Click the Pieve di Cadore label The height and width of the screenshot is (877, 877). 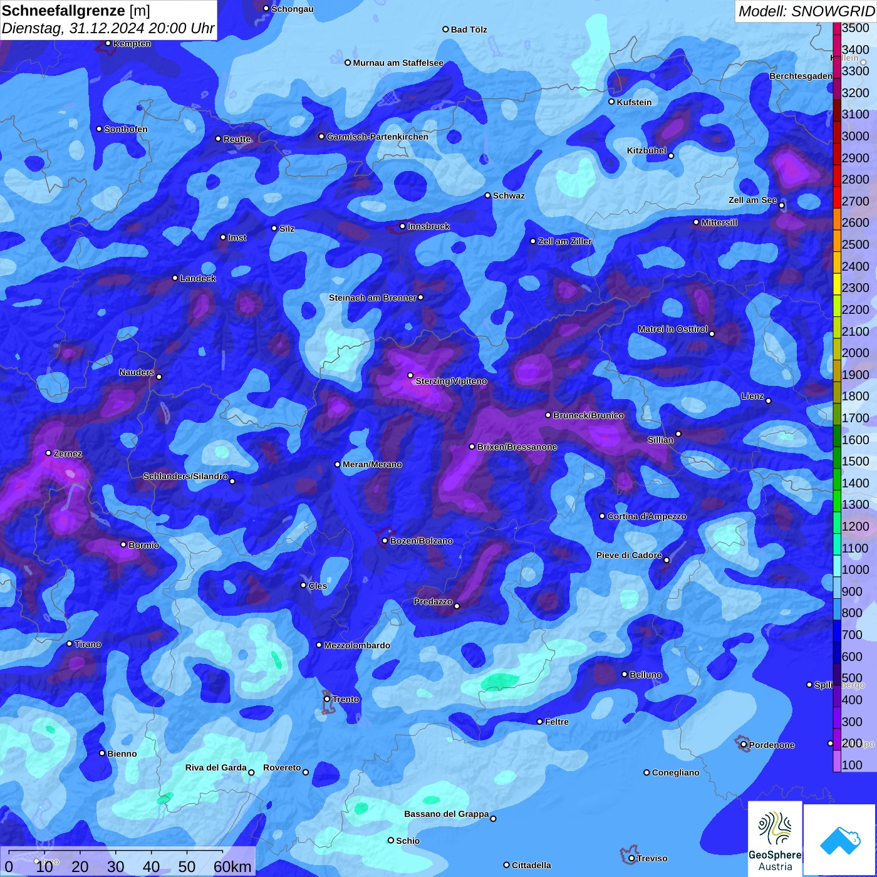click(x=629, y=555)
